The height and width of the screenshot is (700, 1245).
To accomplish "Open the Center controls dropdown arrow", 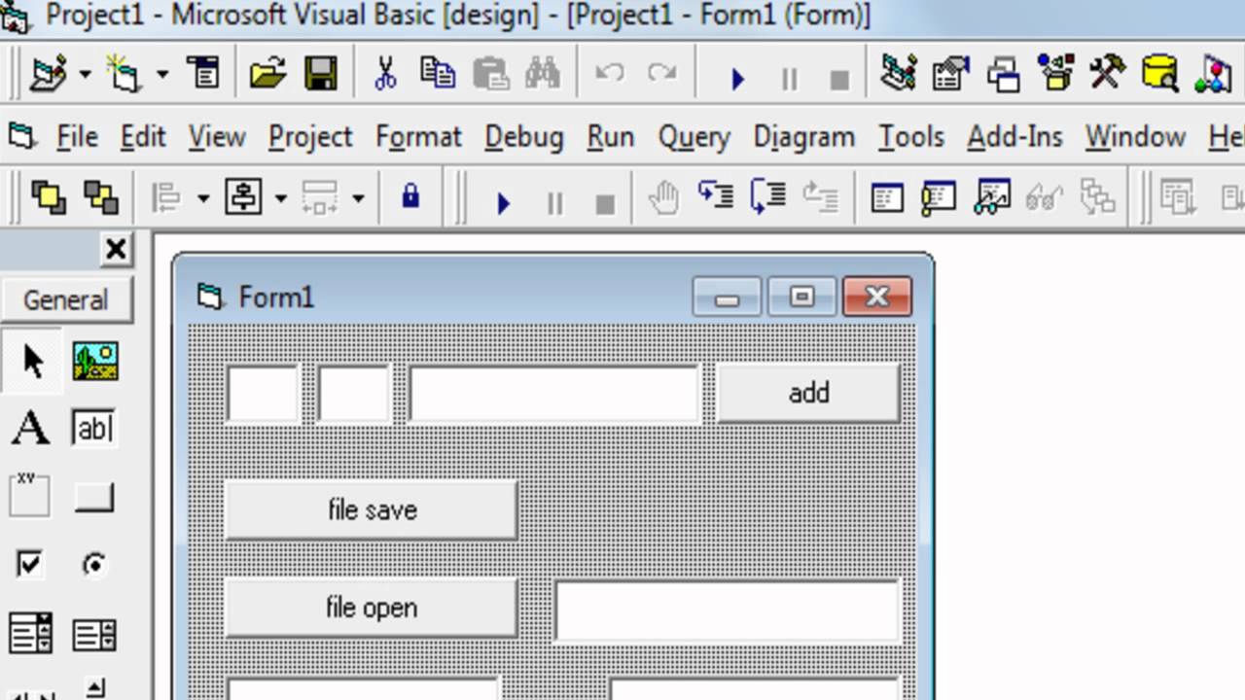I will (280, 198).
